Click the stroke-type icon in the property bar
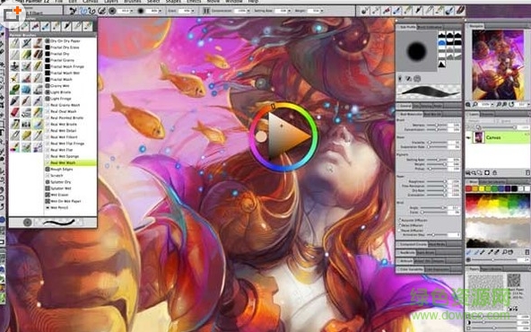The image size is (531, 332). click(83, 11)
